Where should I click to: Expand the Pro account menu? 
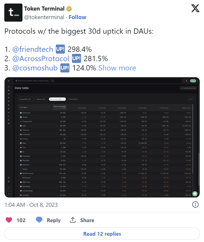[x=194, y=81]
